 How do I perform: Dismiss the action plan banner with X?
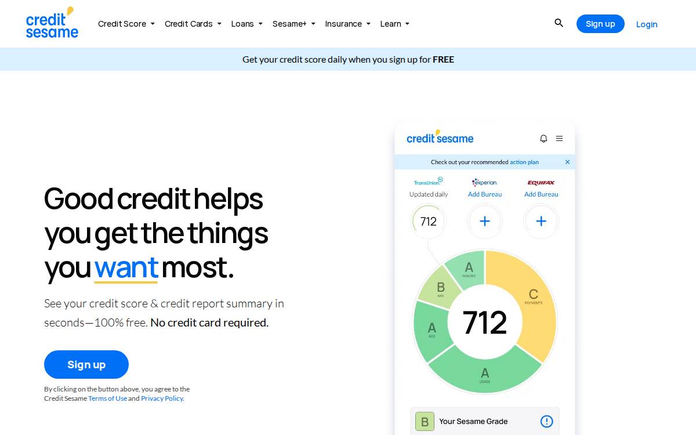point(567,162)
